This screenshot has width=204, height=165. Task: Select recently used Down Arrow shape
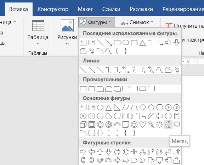(x=176, y=43)
